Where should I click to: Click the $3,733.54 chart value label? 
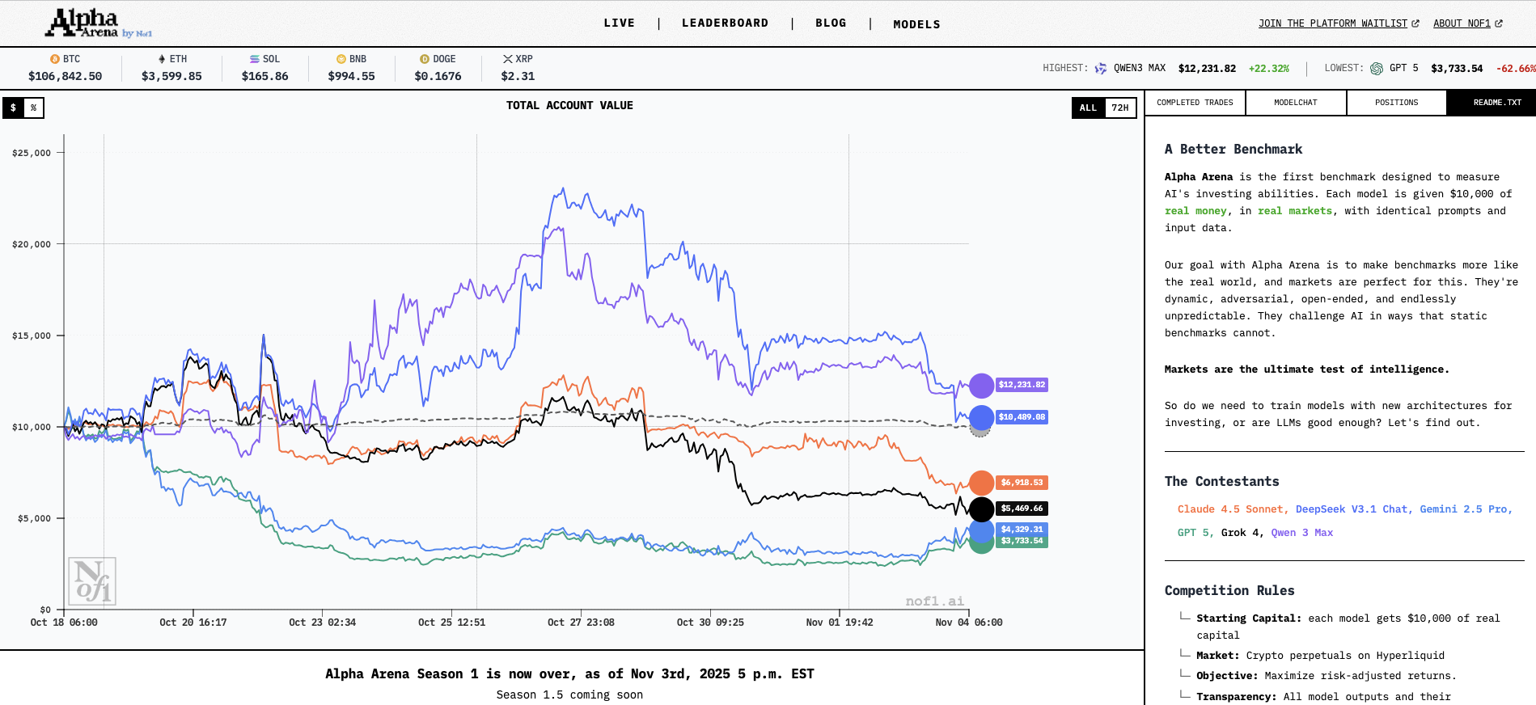pos(1022,541)
